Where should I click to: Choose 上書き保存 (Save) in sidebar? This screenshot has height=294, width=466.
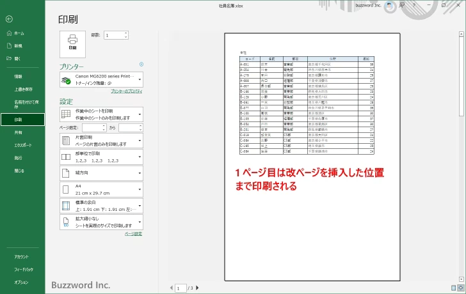pyautogui.click(x=23, y=89)
